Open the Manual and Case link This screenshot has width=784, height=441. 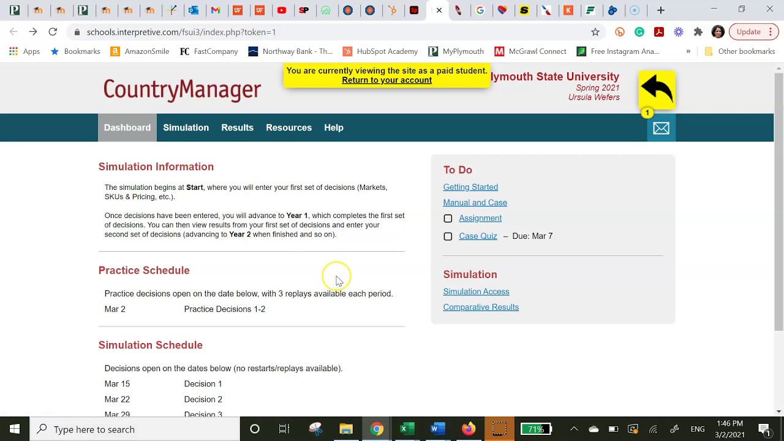click(475, 203)
